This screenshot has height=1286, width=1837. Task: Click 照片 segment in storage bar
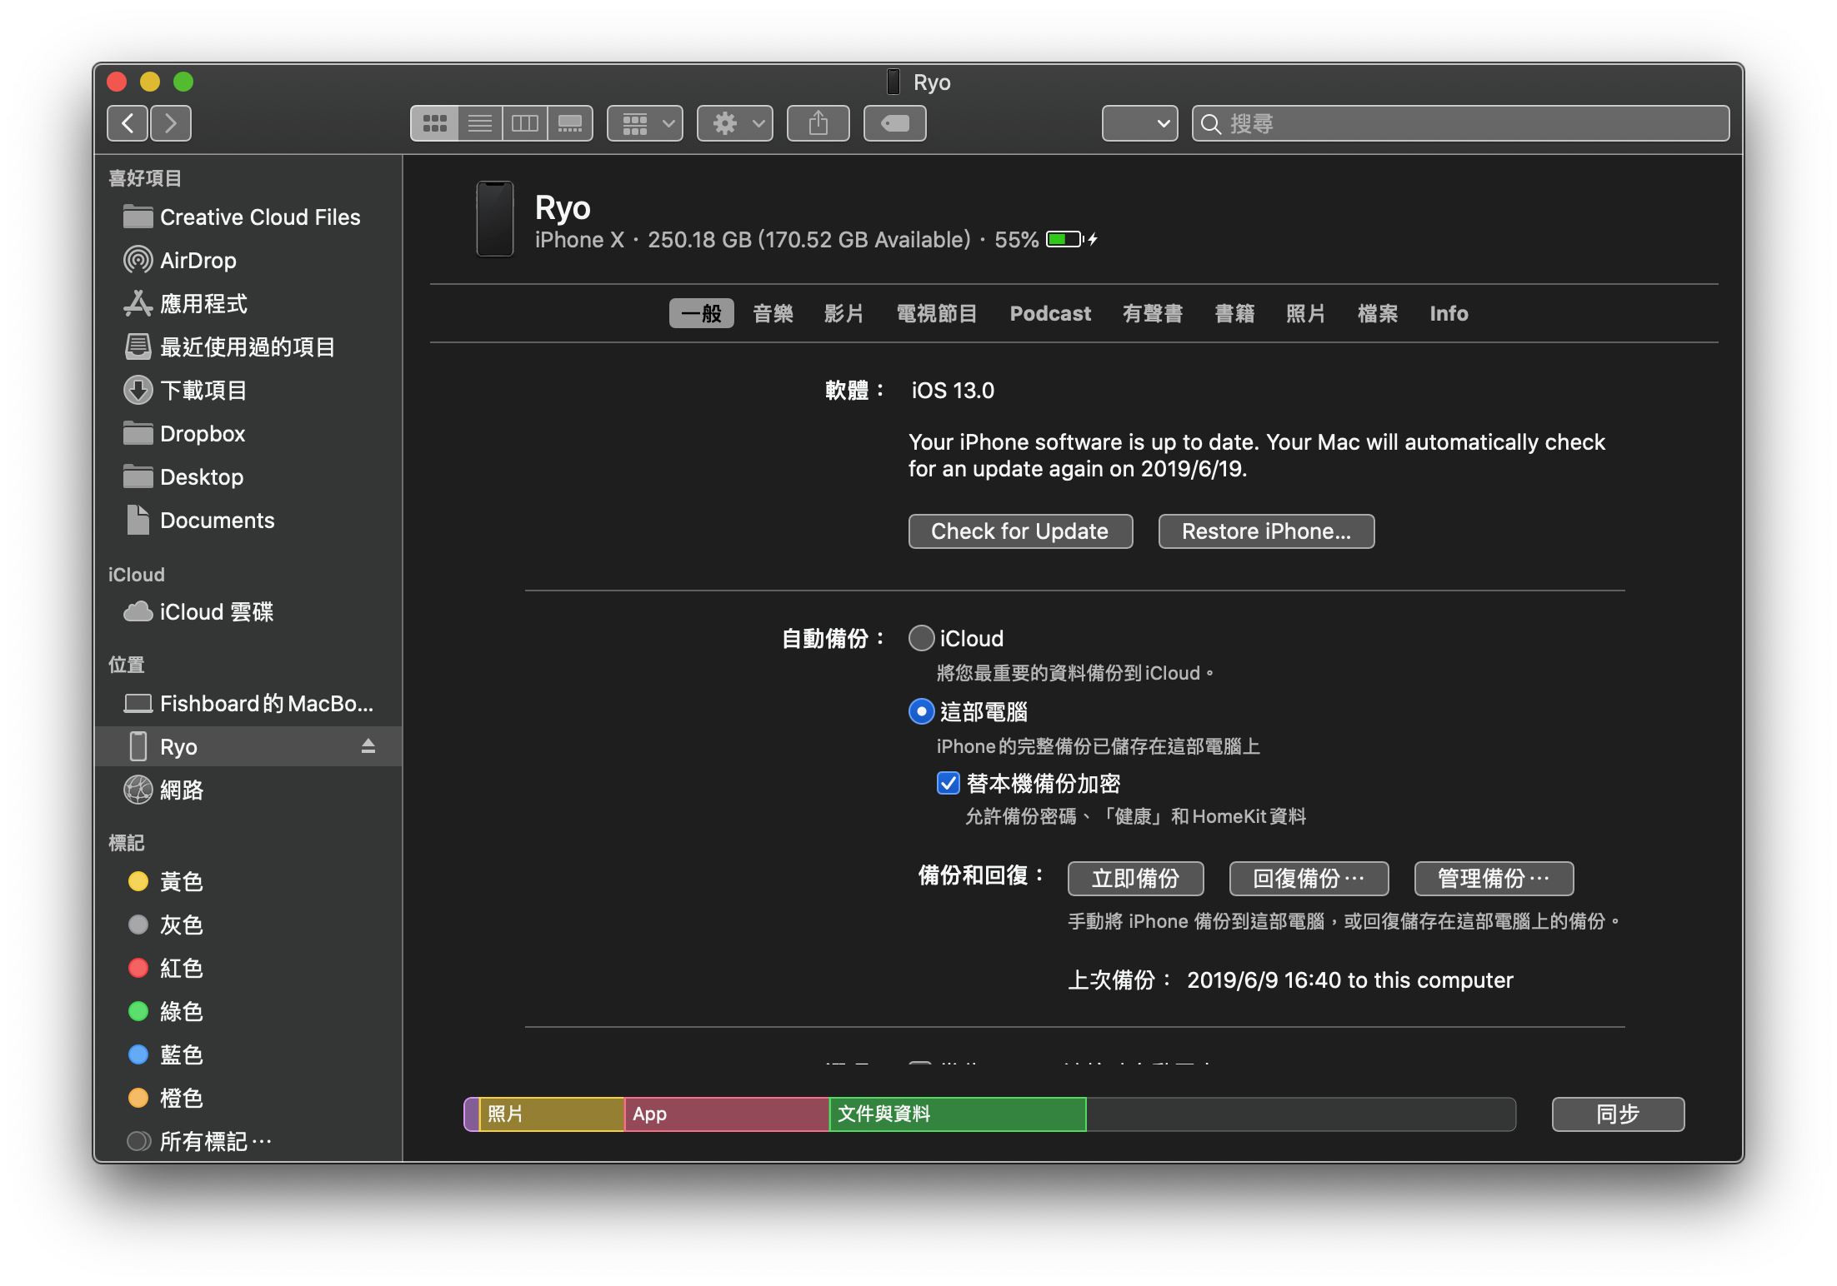552,1114
